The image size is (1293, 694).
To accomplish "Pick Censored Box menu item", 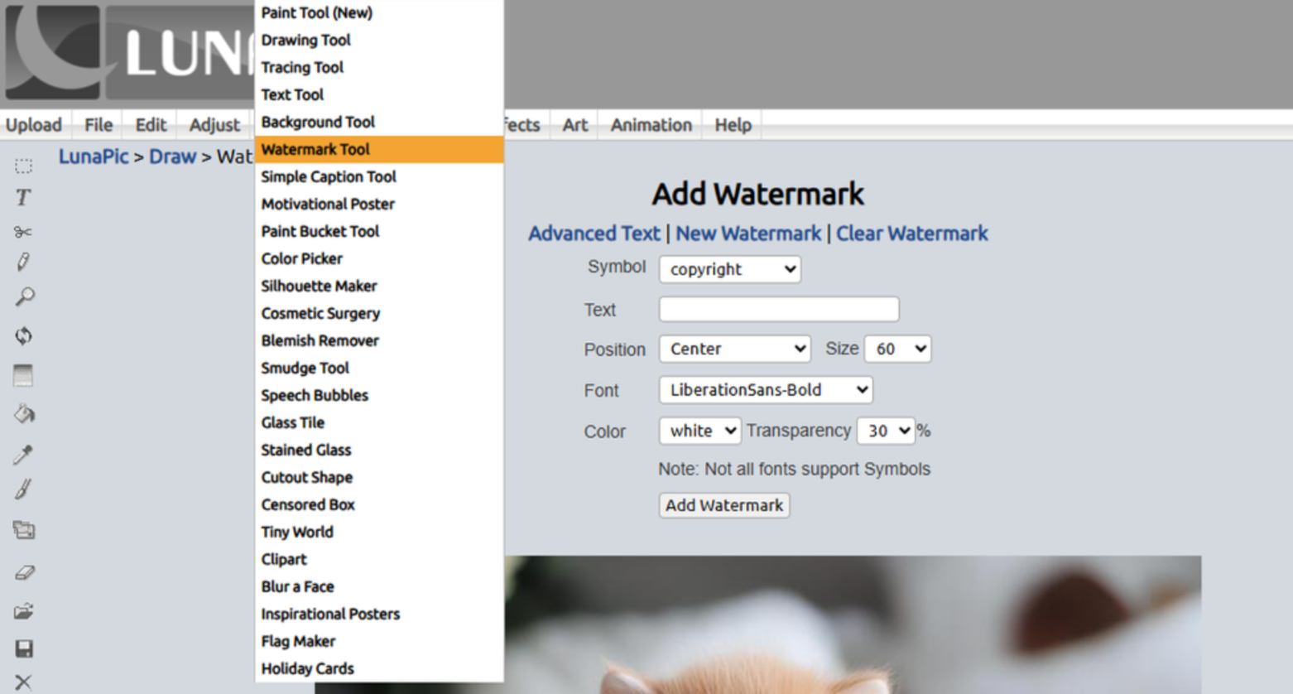I will tap(379, 505).
